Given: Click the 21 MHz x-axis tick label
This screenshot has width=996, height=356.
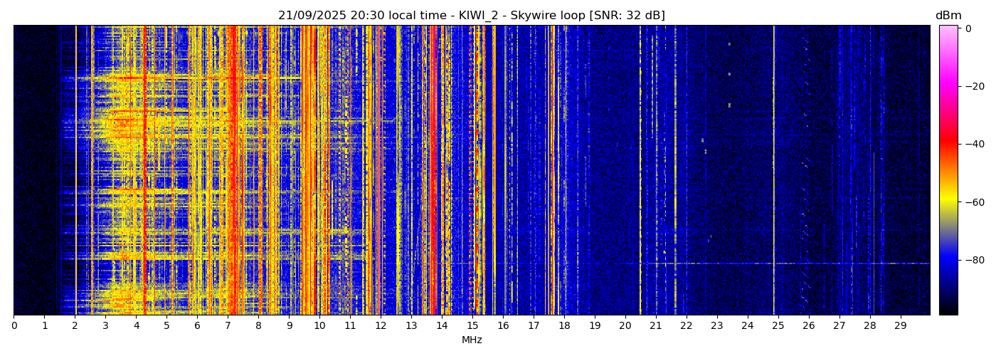Looking at the screenshot, I should click(656, 326).
